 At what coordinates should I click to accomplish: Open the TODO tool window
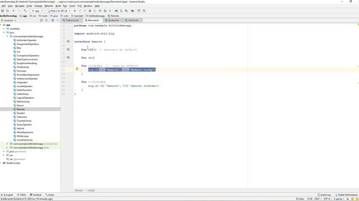coord(21,195)
